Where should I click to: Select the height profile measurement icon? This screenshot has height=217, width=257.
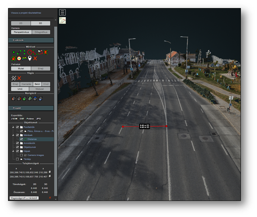pos(25,58)
